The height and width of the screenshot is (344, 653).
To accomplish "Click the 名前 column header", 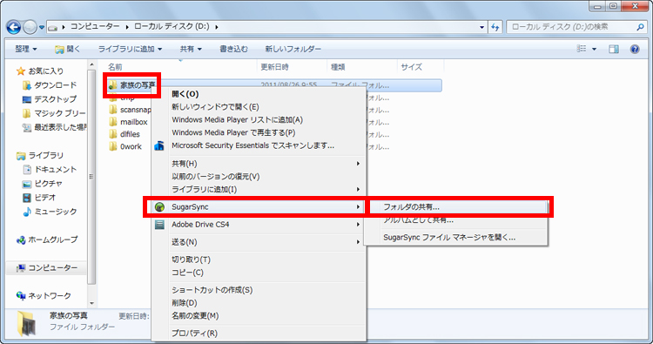I will (x=115, y=67).
